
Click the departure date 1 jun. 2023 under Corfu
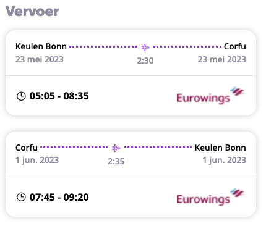(x=37, y=161)
